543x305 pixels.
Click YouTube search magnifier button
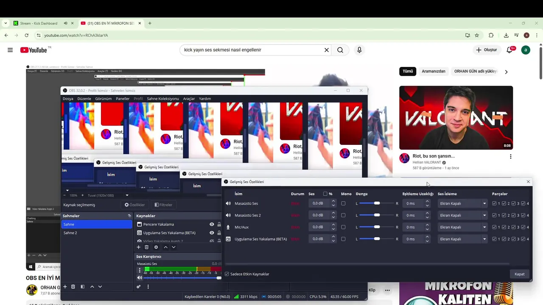(x=340, y=50)
